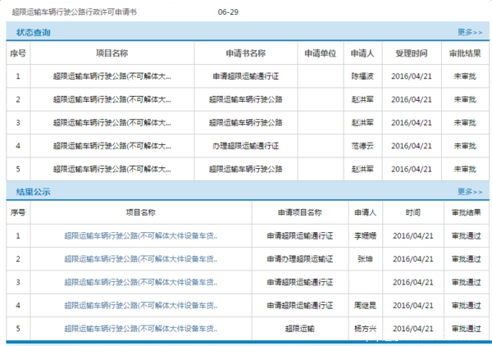
Task: Click 超限运输 item in 结果公示 row 5
Action: [300, 328]
